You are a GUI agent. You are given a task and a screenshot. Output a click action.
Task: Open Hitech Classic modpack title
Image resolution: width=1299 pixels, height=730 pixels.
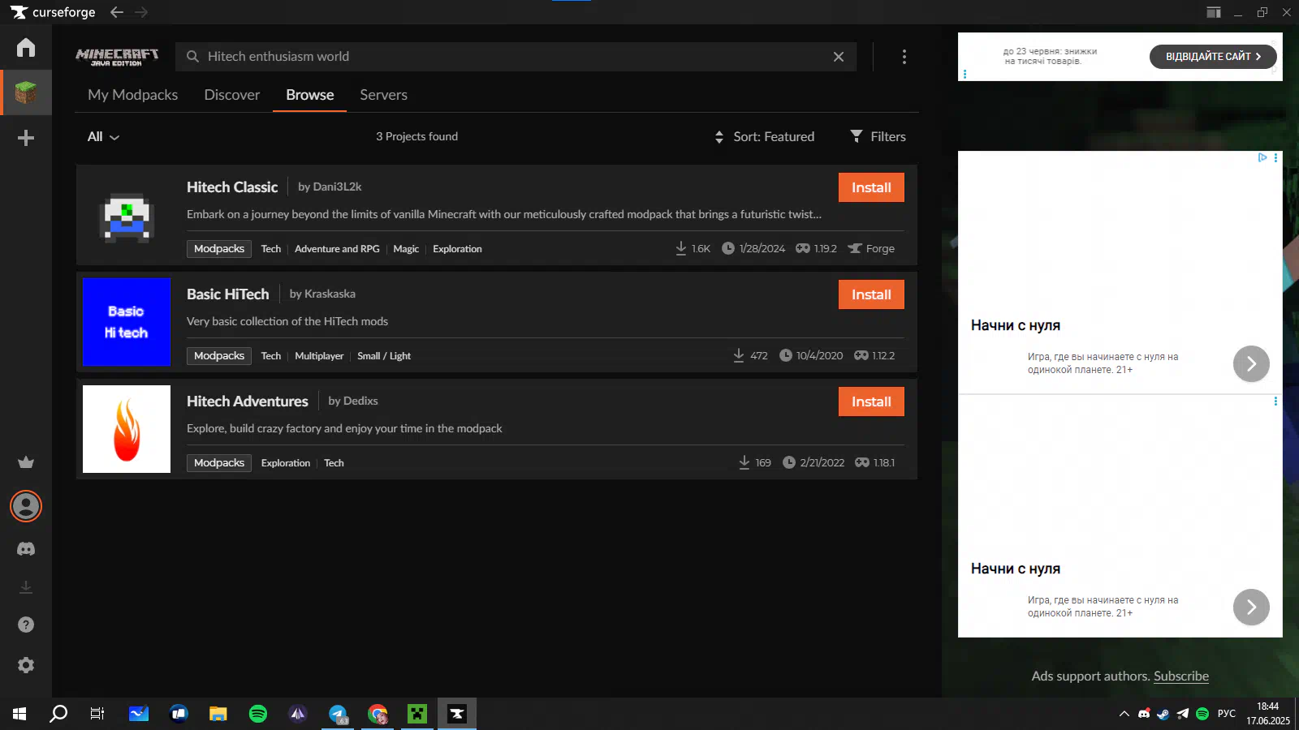tap(232, 187)
